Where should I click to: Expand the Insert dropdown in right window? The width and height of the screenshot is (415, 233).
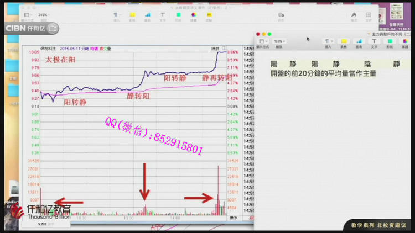click(327, 41)
